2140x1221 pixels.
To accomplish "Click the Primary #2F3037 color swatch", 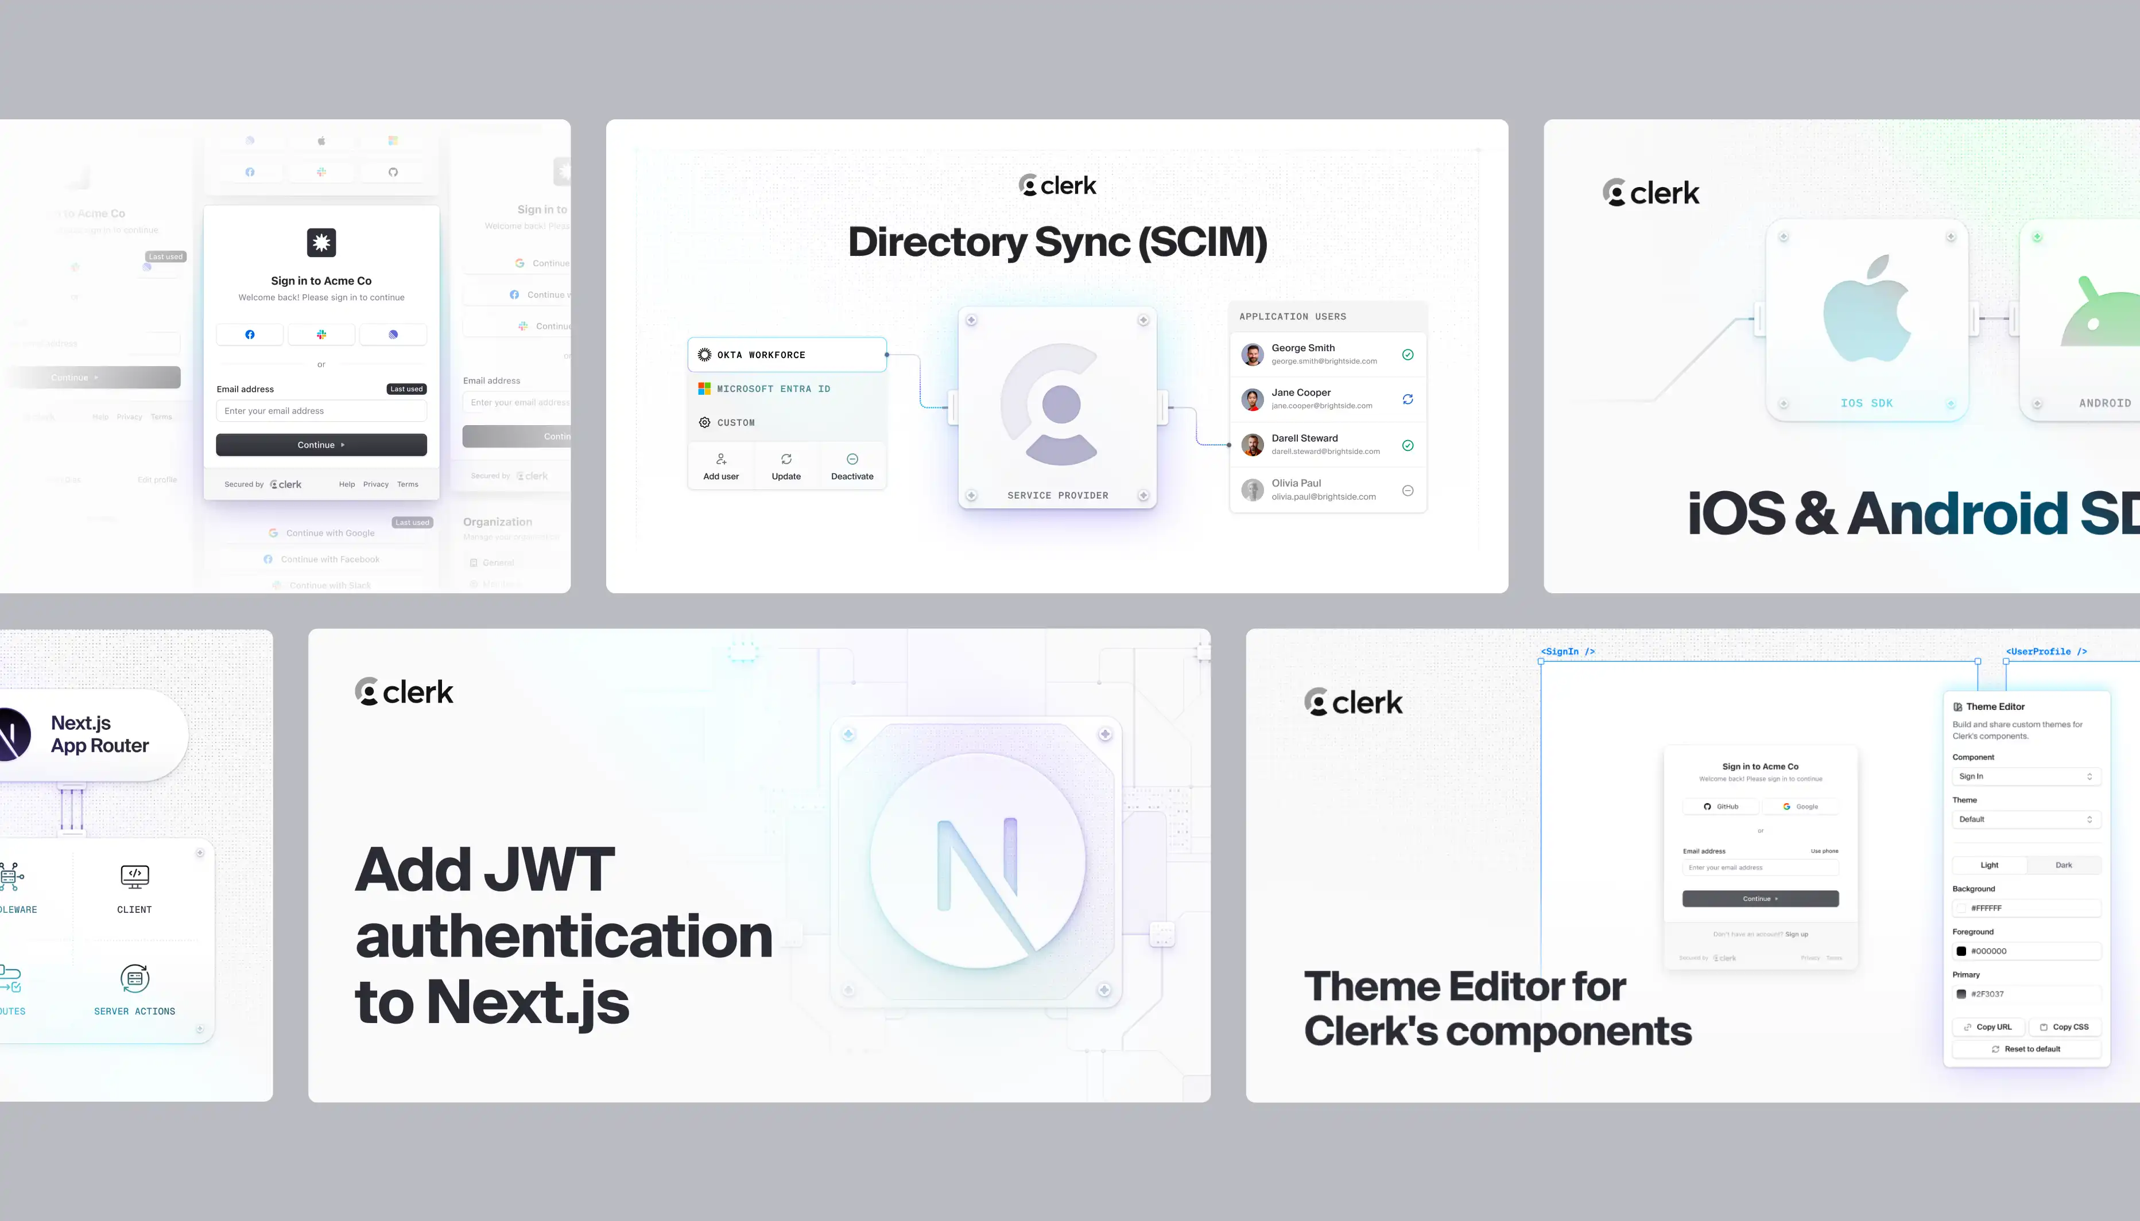I will click(x=1961, y=994).
